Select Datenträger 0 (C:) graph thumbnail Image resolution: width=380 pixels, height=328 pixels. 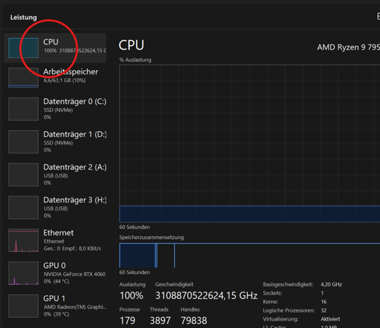coord(23,109)
